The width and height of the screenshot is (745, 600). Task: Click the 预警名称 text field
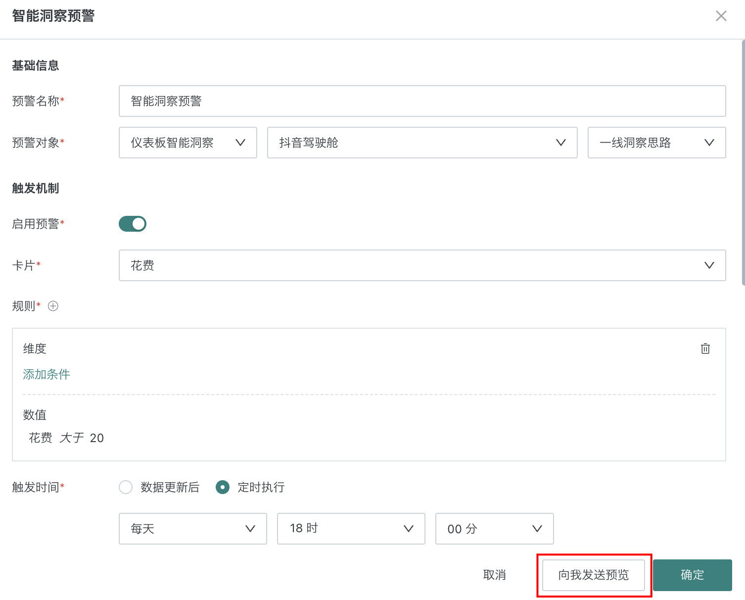pyautogui.click(x=422, y=101)
